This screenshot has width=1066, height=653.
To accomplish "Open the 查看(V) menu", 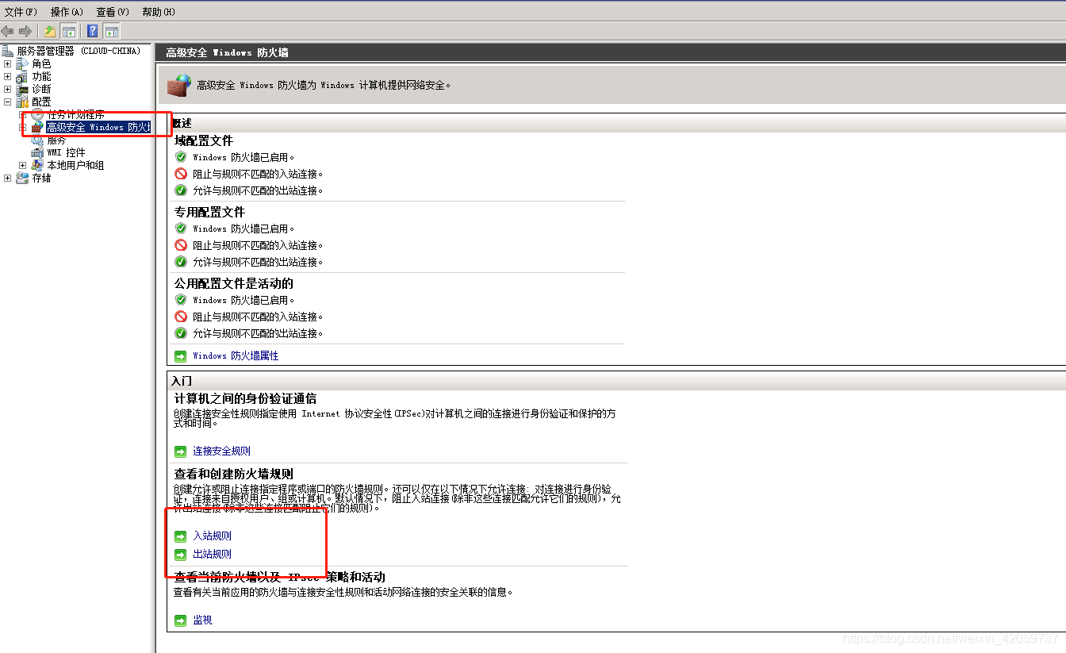I will point(113,12).
